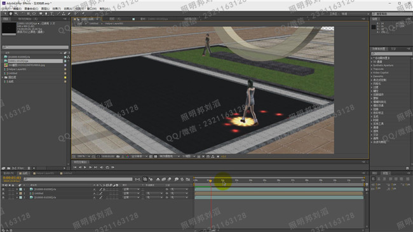Open the 200% magnification dropdown in viewer
Viewport: 413px width, 232px height.
83,156
